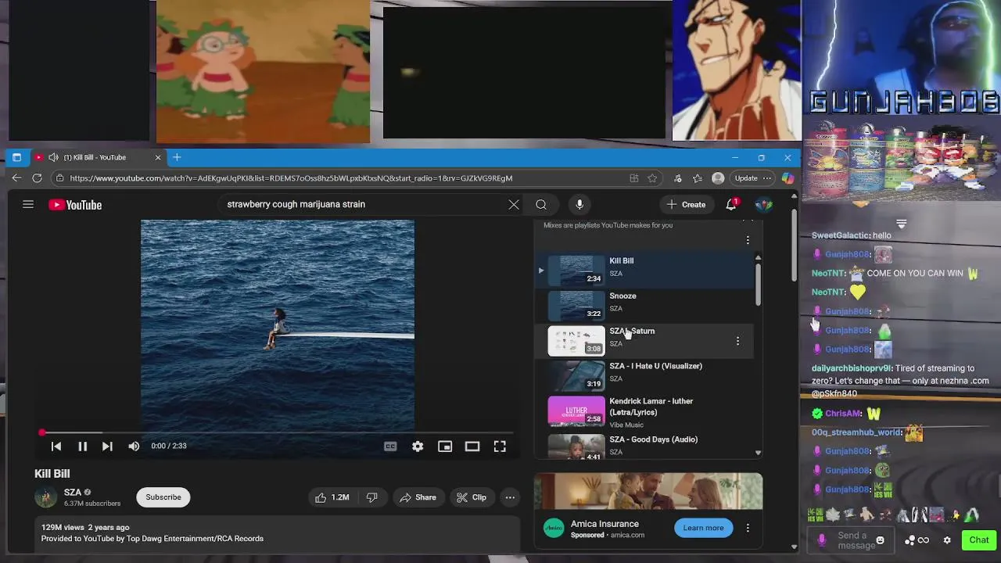Reload the YouTube page
Image resolution: width=1001 pixels, height=563 pixels.
pyautogui.click(x=37, y=178)
